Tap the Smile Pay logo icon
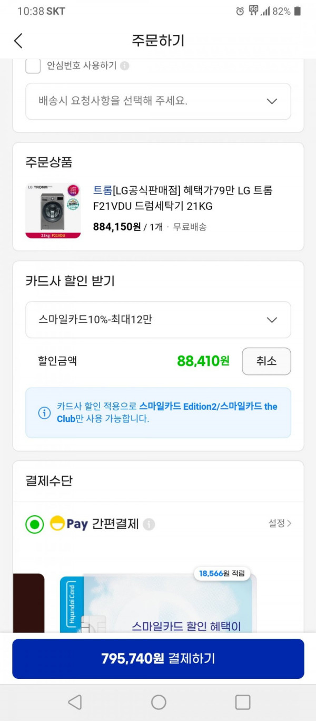The image size is (316, 721). point(57,523)
